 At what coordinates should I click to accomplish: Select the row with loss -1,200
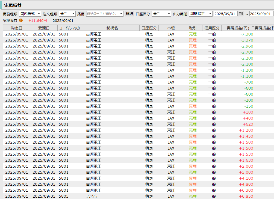point(139,70)
